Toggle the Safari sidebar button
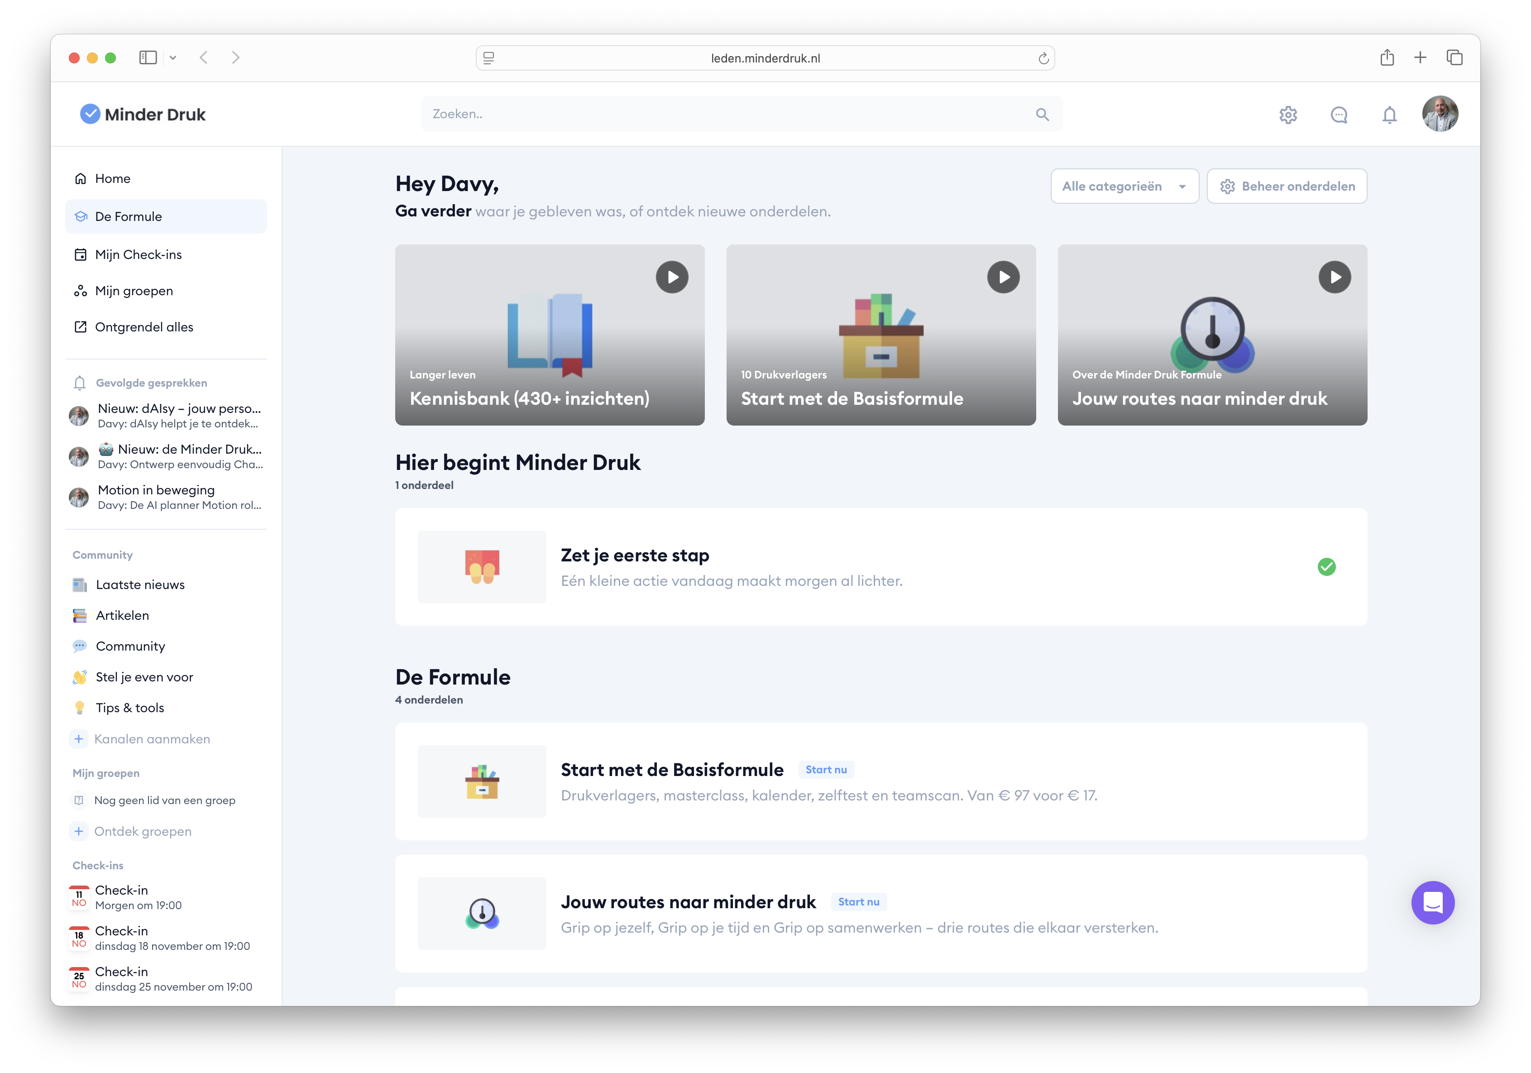Screen dimensions: 1531x1073 148,57
